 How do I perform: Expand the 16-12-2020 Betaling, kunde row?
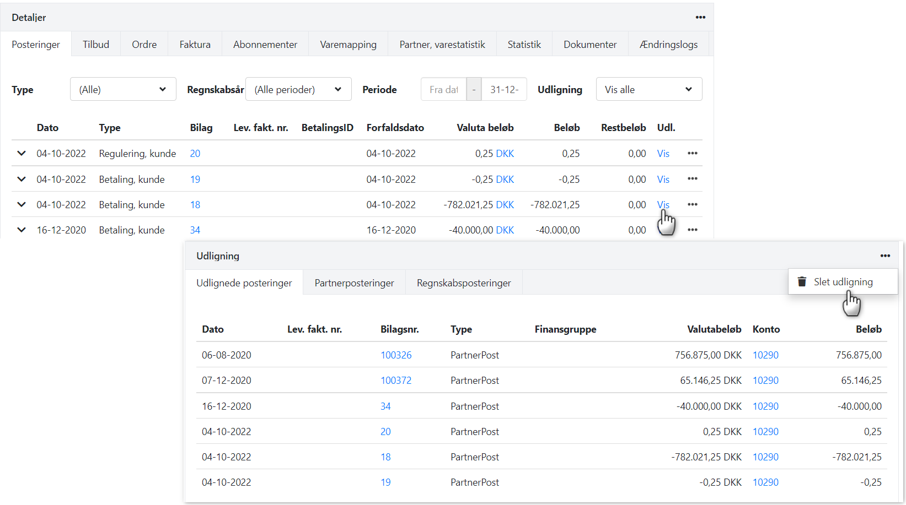click(x=21, y=230)
